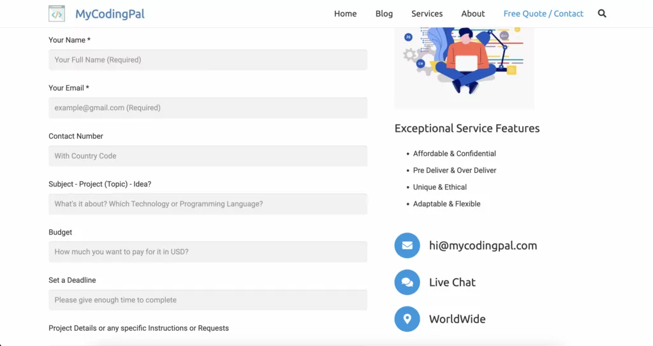Screen dimensions: 653x346
Task: Click hi@mycodingpal.com email address
Action: click(x=483, y=246)
